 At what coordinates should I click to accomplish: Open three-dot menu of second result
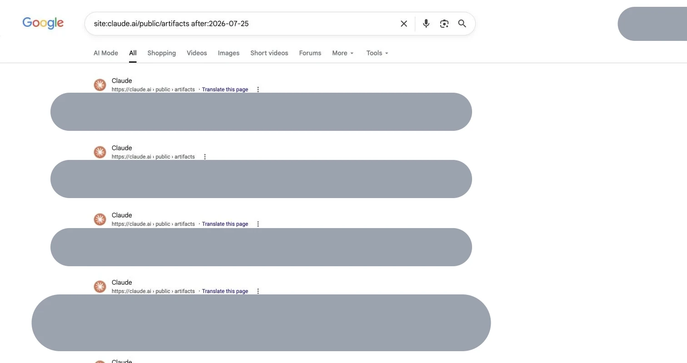tap(205, 157)
